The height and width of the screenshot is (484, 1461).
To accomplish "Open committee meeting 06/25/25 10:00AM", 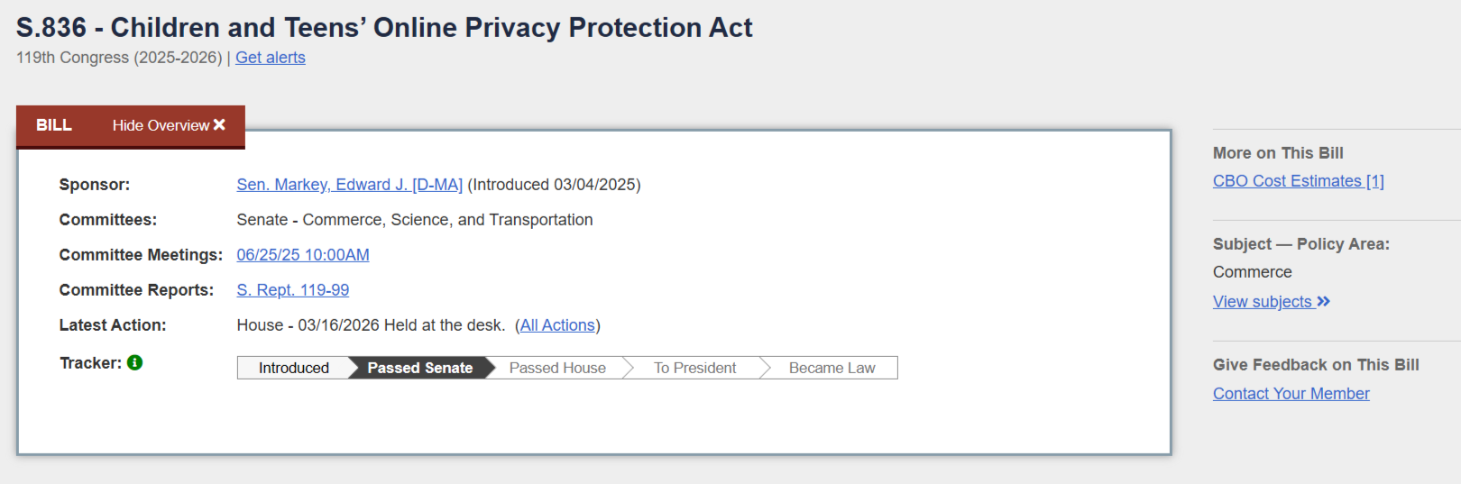I will click(303, 255).
